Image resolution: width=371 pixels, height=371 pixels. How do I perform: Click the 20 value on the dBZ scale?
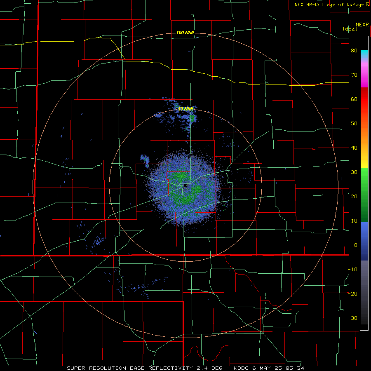(354, 196)
